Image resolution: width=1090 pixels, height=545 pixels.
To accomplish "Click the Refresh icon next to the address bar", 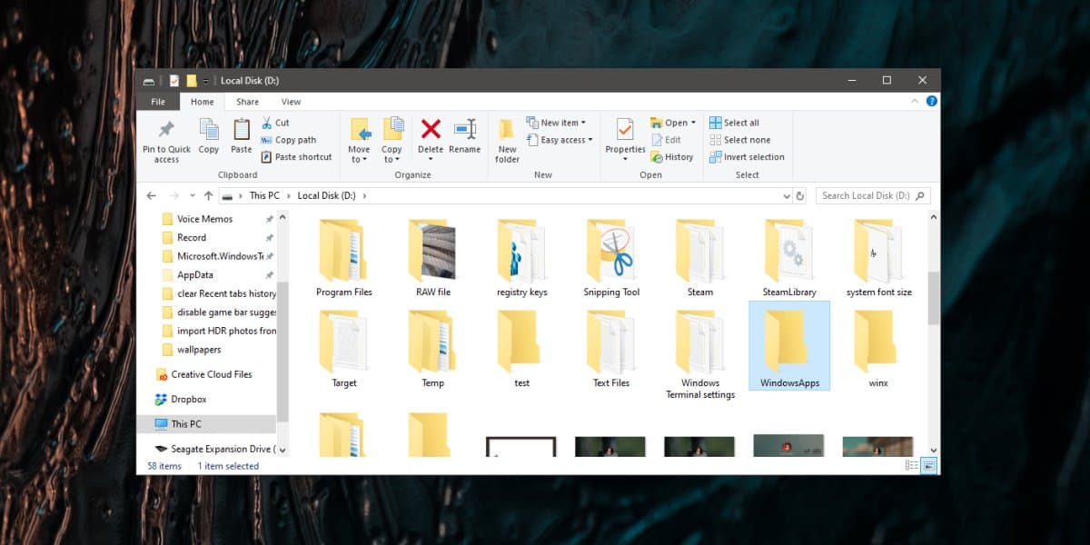I will click(800, 195).
